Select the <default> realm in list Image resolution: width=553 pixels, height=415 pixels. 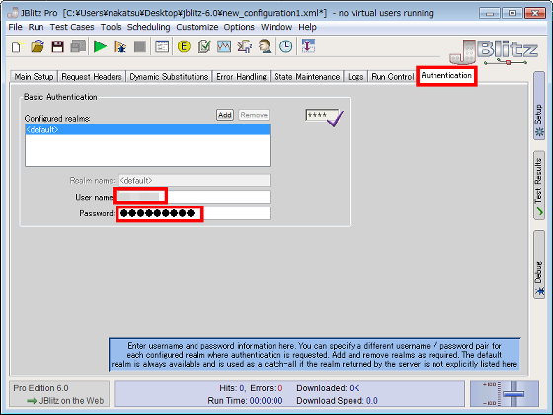tap(147, 129)
